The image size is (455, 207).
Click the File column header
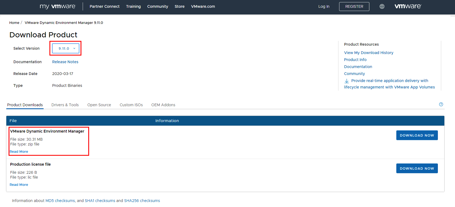[x=13, y=121]
